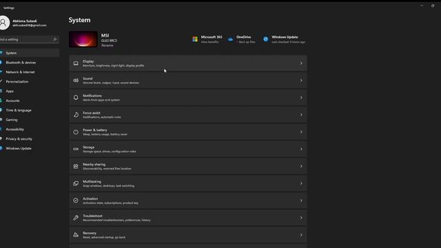Click the Troubleshoot row title text
This screenshot has width=441, height=248.
click(92, 216)
